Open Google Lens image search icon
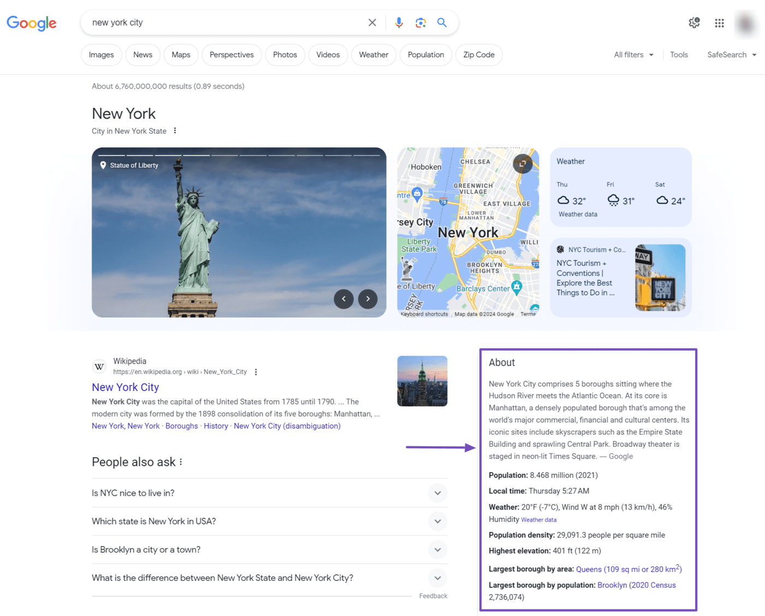 420,22
